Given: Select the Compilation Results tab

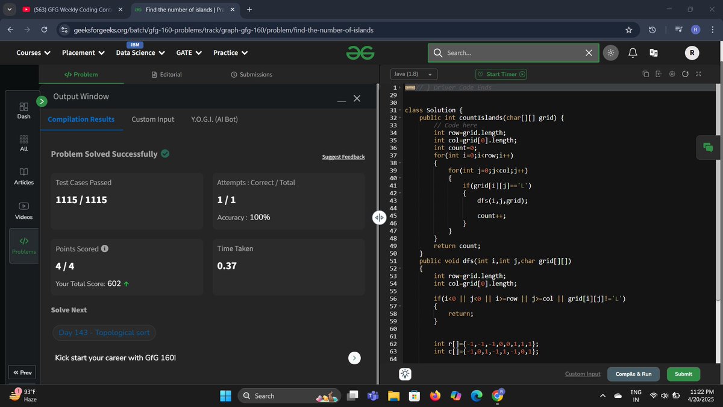Looking at the screenshot, I should tap(81, 119).
